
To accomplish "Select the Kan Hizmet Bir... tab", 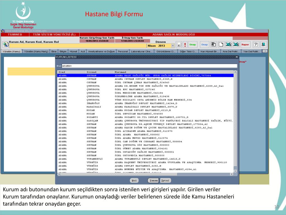I will point(209,52).
